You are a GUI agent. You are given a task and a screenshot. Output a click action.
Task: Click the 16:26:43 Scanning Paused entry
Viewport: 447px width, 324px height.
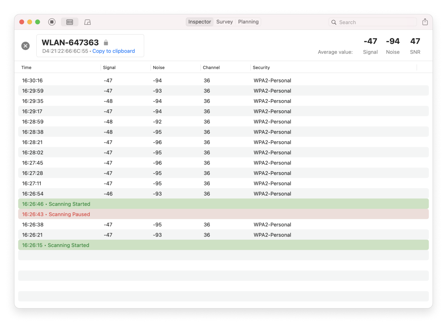(x=223, y=214)
